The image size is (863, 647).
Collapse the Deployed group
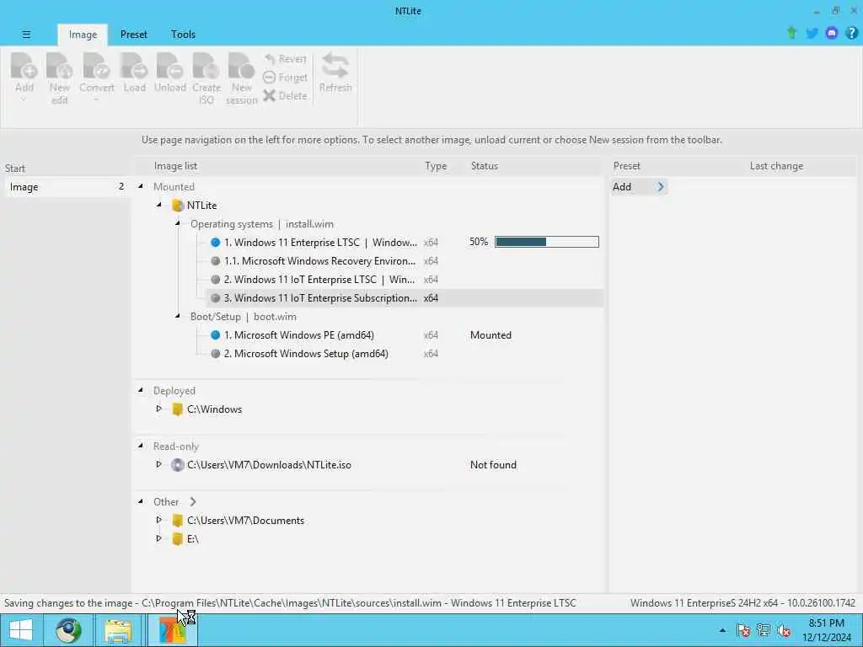(x=141, y=390)
